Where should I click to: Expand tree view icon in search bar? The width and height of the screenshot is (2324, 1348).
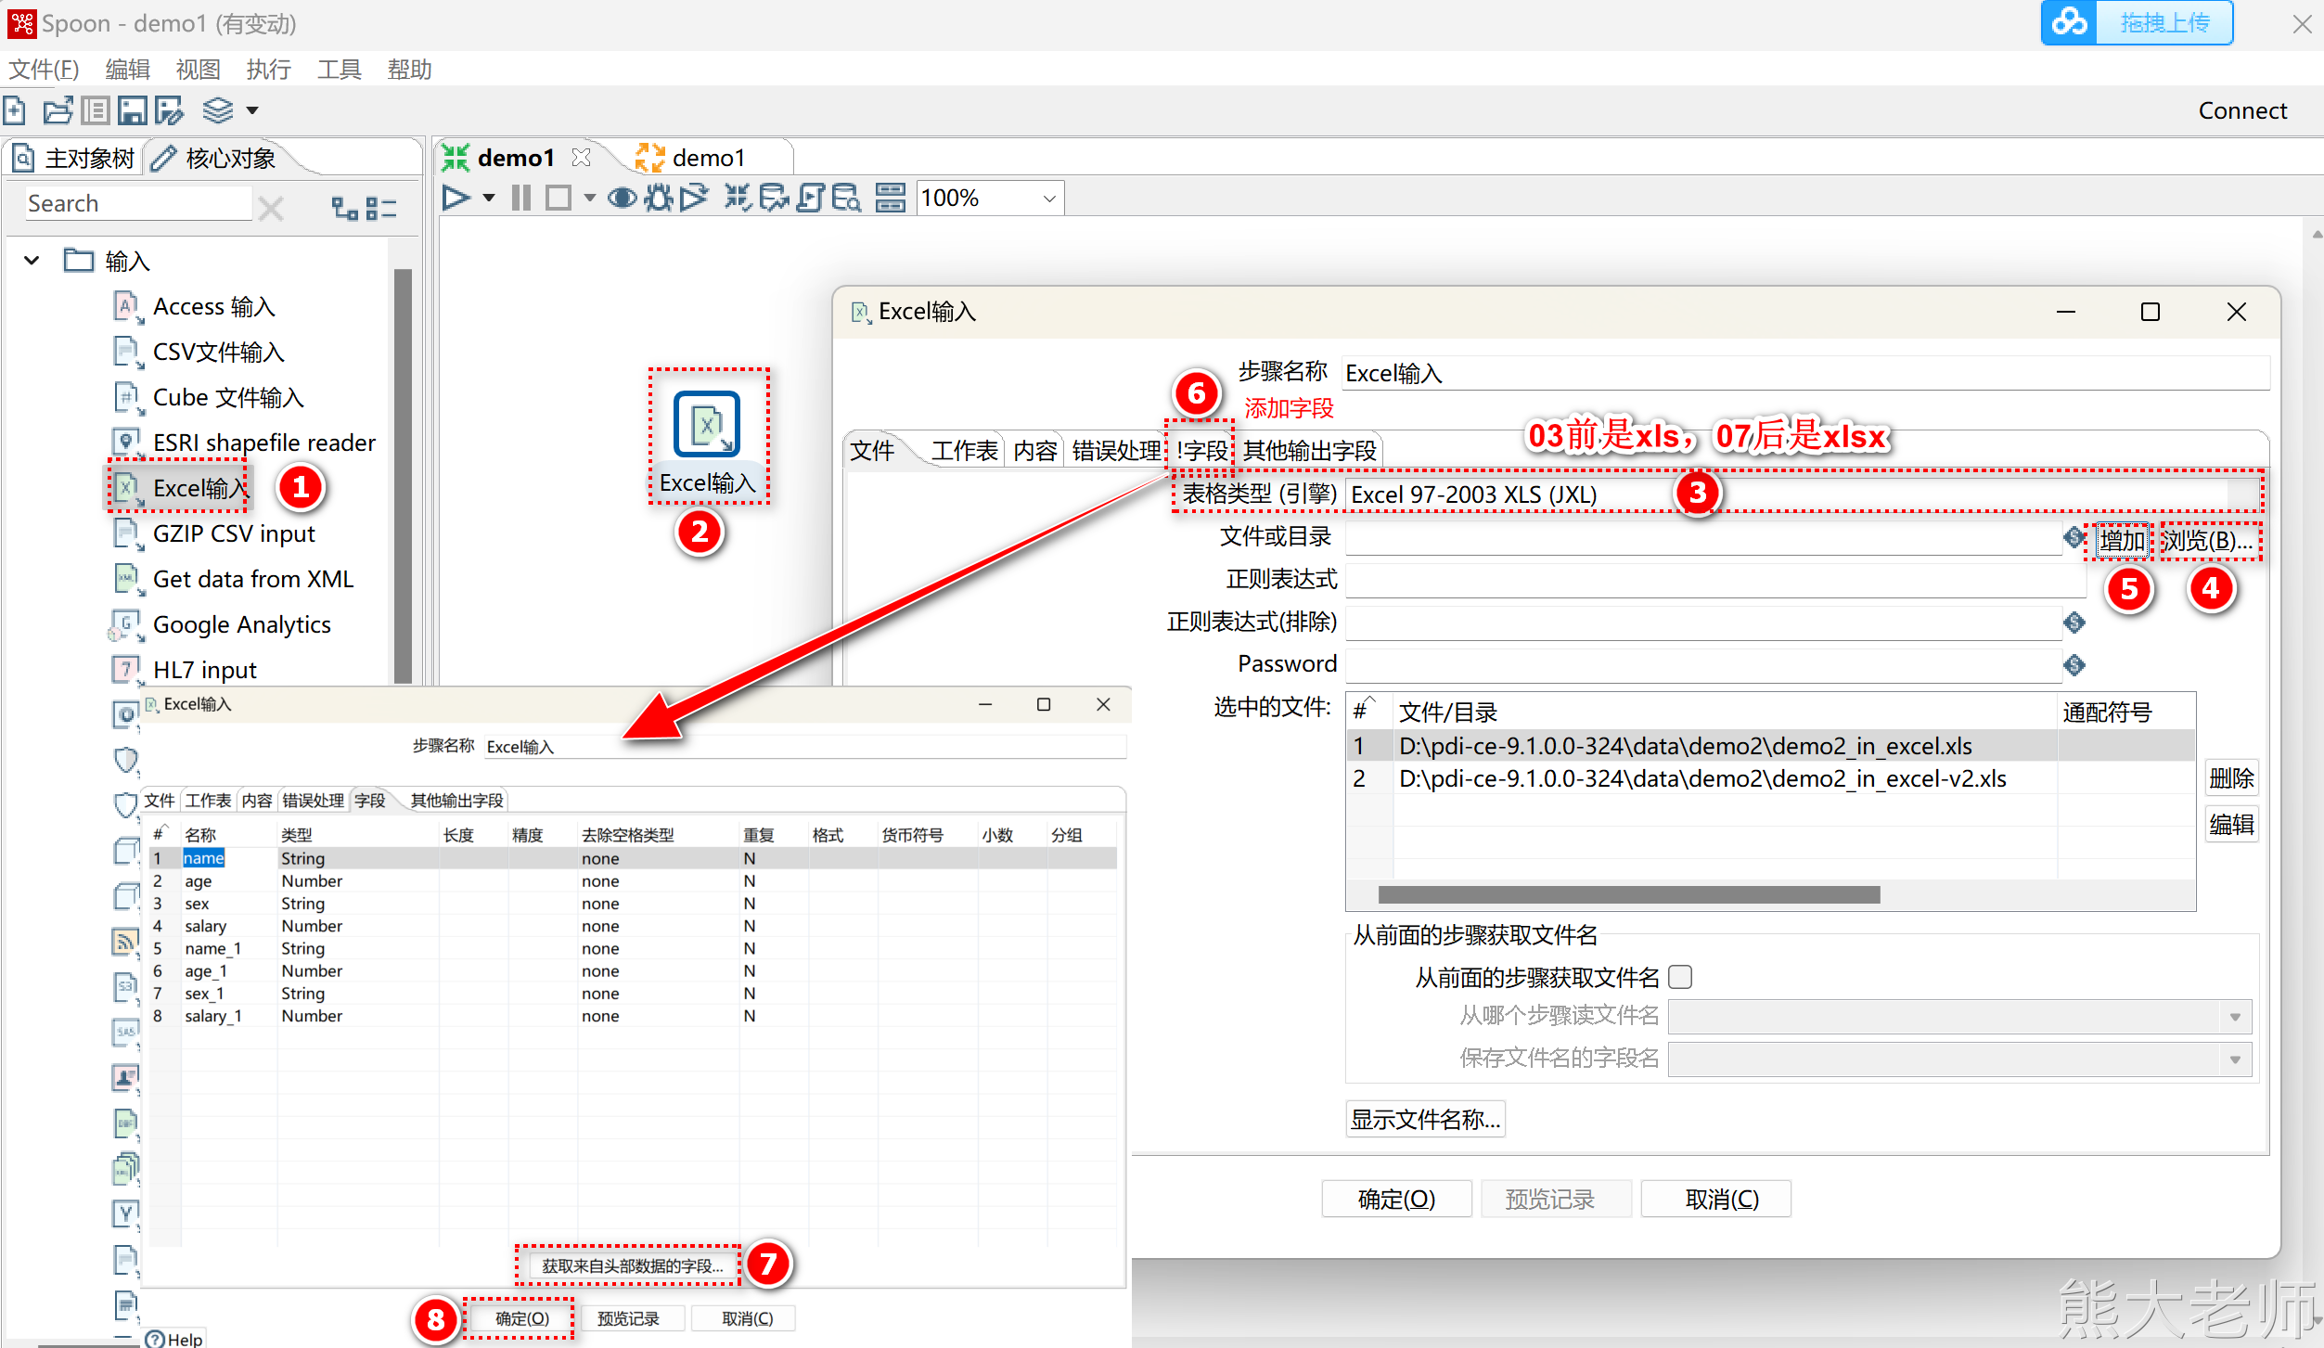[345, 207]
